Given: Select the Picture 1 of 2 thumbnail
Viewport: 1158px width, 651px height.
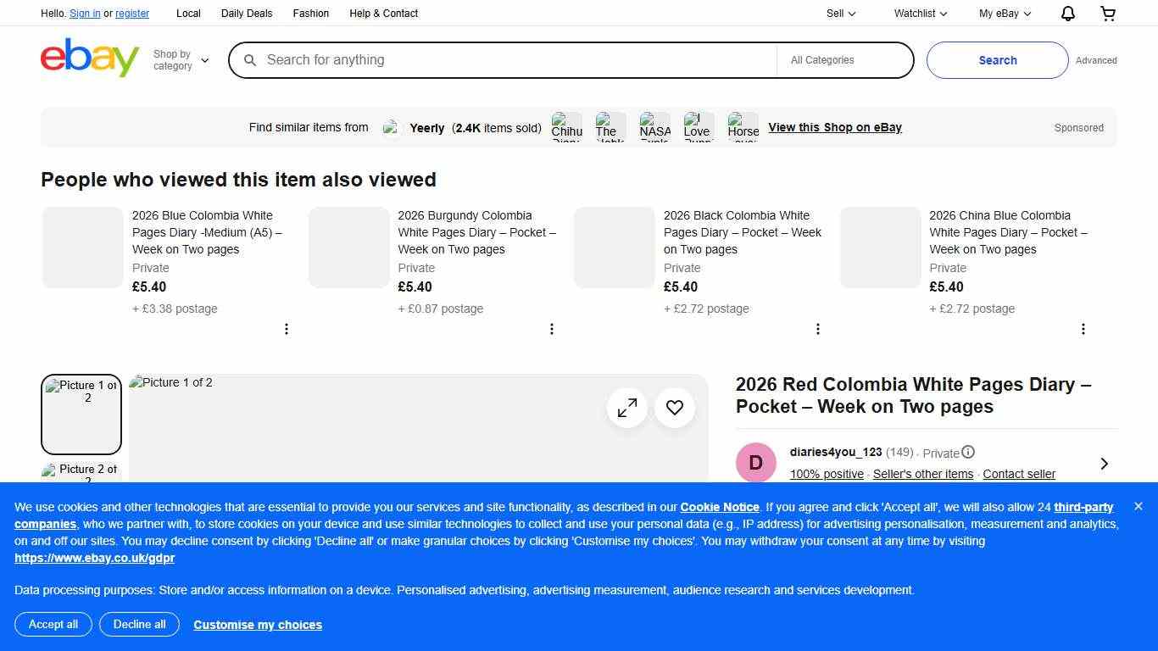Looking at the screenshot, I should tap(81, 415).
